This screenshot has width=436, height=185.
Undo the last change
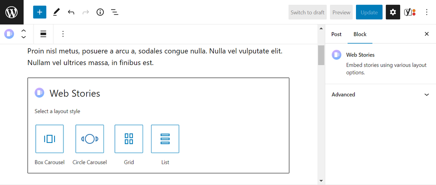[71, 12]
